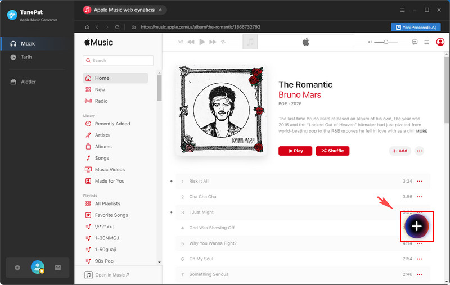The width and height of the screenshot is (450, 285).
Task: Open more options for Risk It All
Action: coord(419,182)
